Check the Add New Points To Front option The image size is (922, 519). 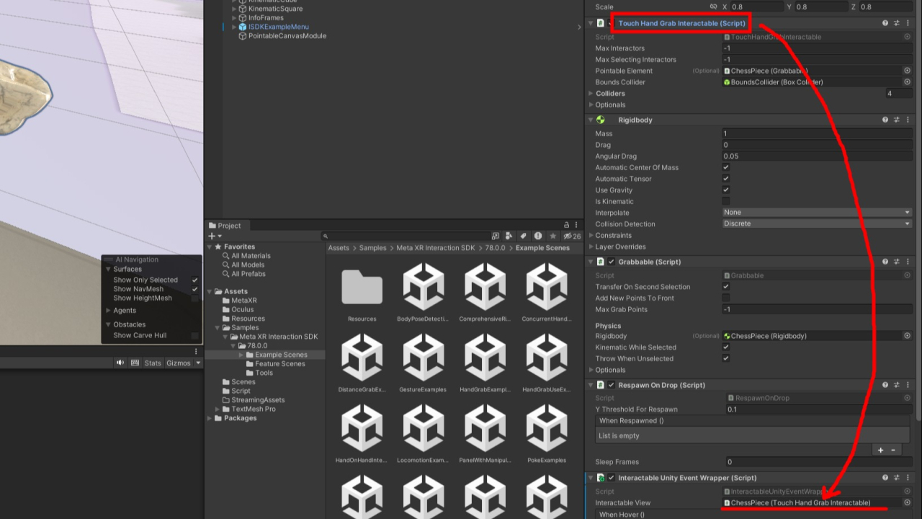pyautogui.click(x=726, y=298)
